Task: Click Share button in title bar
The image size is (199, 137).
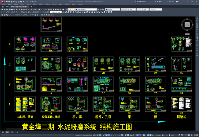Action: click(x=34, y=2)
